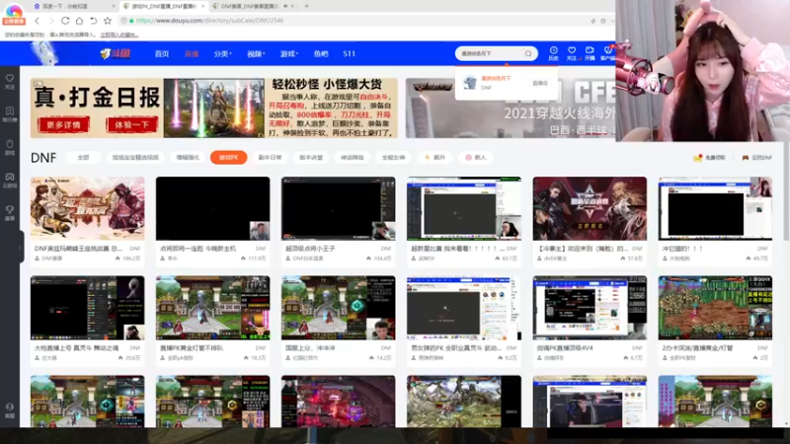
Task: Go back with the browser back arrow
Action: [37, 21]
